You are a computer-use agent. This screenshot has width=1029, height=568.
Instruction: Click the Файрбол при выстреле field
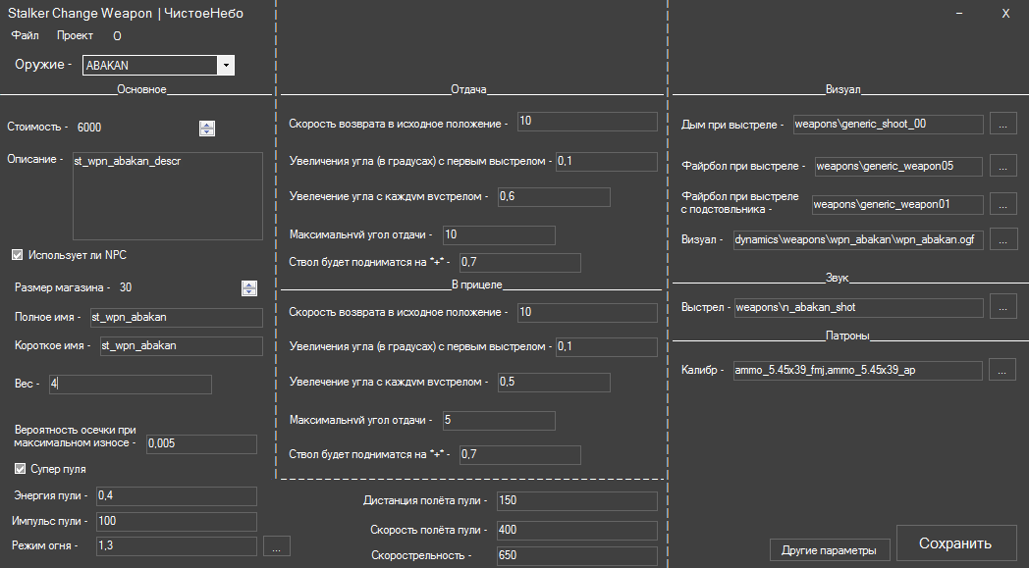coord(898,167)
